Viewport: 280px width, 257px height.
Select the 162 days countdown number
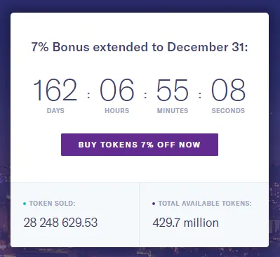point(55,90)
